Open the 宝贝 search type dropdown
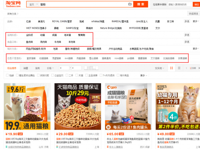This screenshot has height=149, width=200. point(33,4)
